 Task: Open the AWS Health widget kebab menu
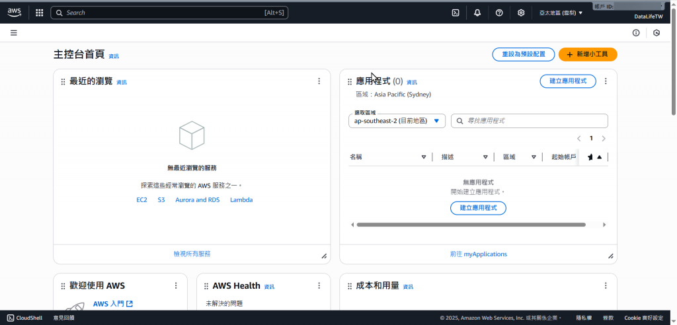pyautogui.click(x=319, y=285)
